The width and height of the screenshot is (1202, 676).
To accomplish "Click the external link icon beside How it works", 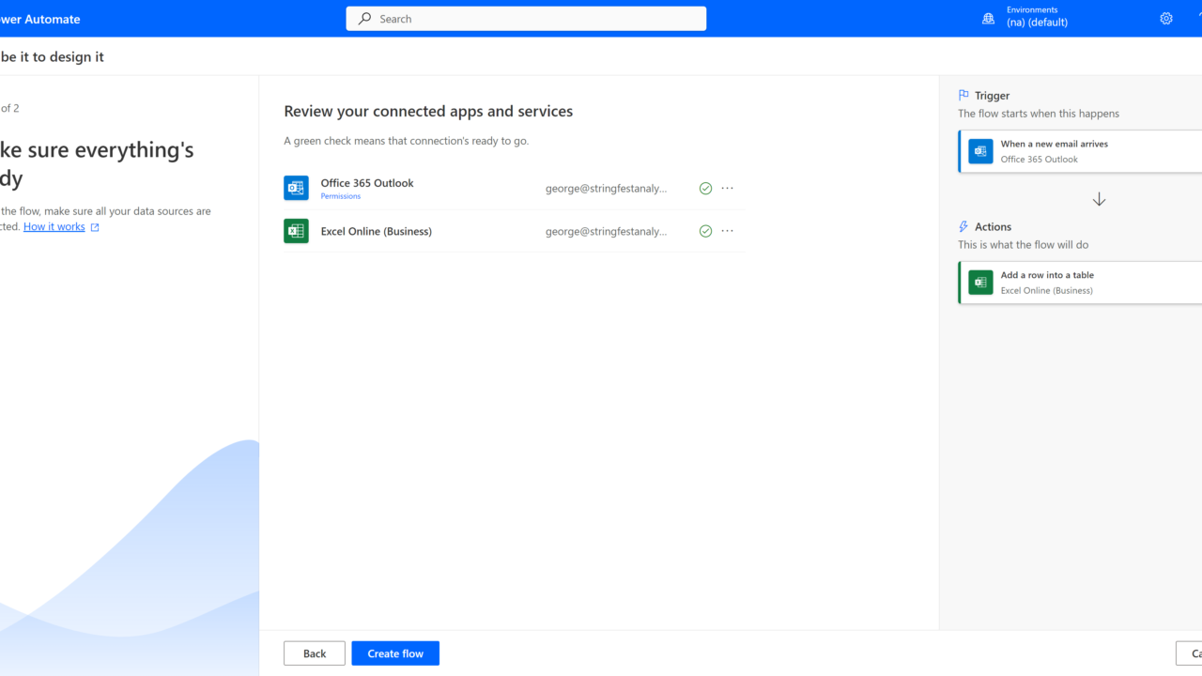I will click(x=95, y=227).
